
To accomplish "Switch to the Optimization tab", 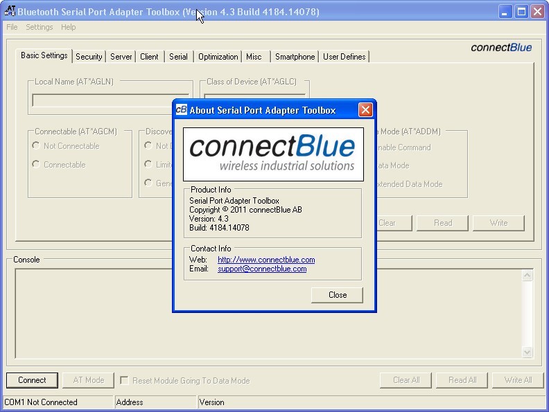I will pos(218,57).
